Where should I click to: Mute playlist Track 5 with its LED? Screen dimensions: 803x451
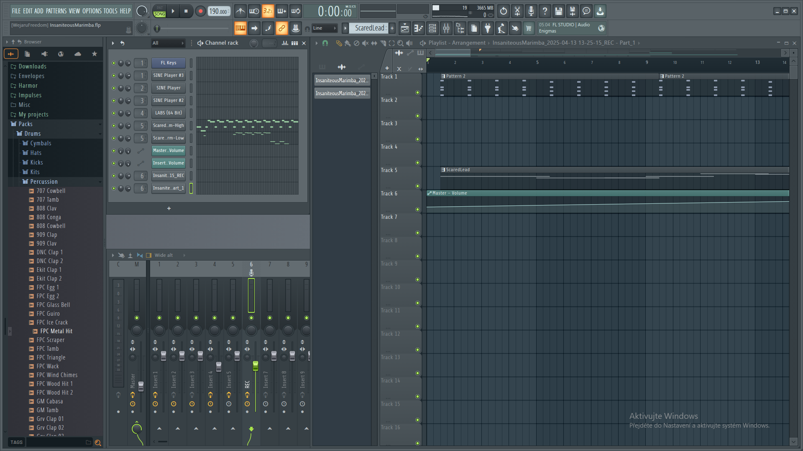pos(417,186)
